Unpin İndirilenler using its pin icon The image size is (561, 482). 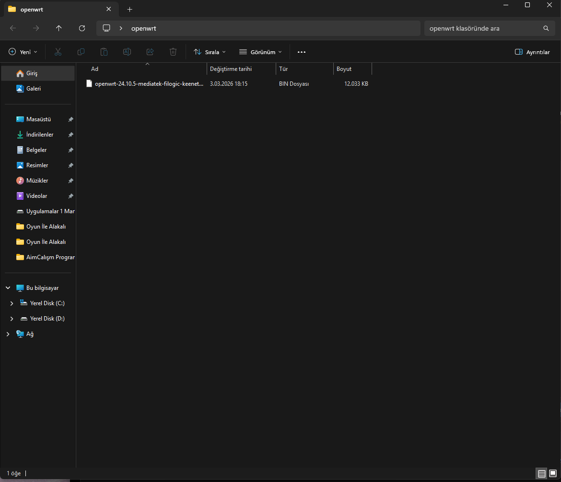71,135
